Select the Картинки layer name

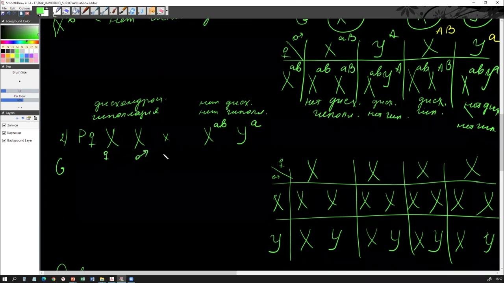(14, 133)
